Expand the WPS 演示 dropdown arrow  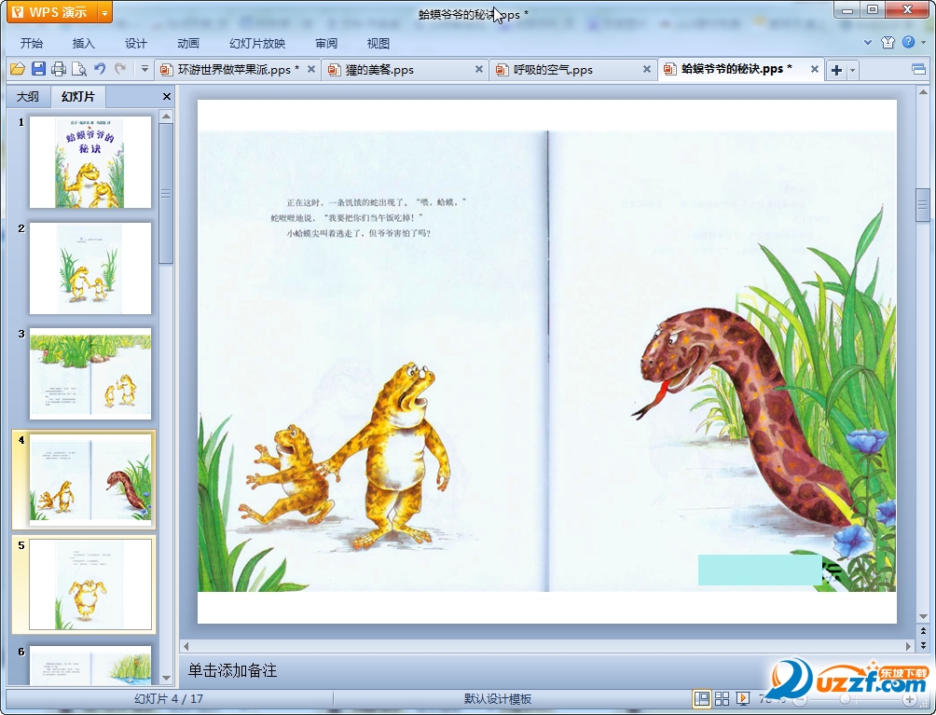[104, 12]
